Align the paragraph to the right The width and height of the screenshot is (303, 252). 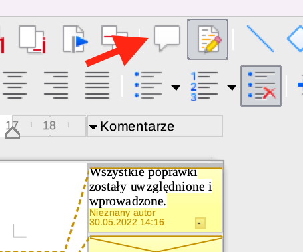coord(56,85)
